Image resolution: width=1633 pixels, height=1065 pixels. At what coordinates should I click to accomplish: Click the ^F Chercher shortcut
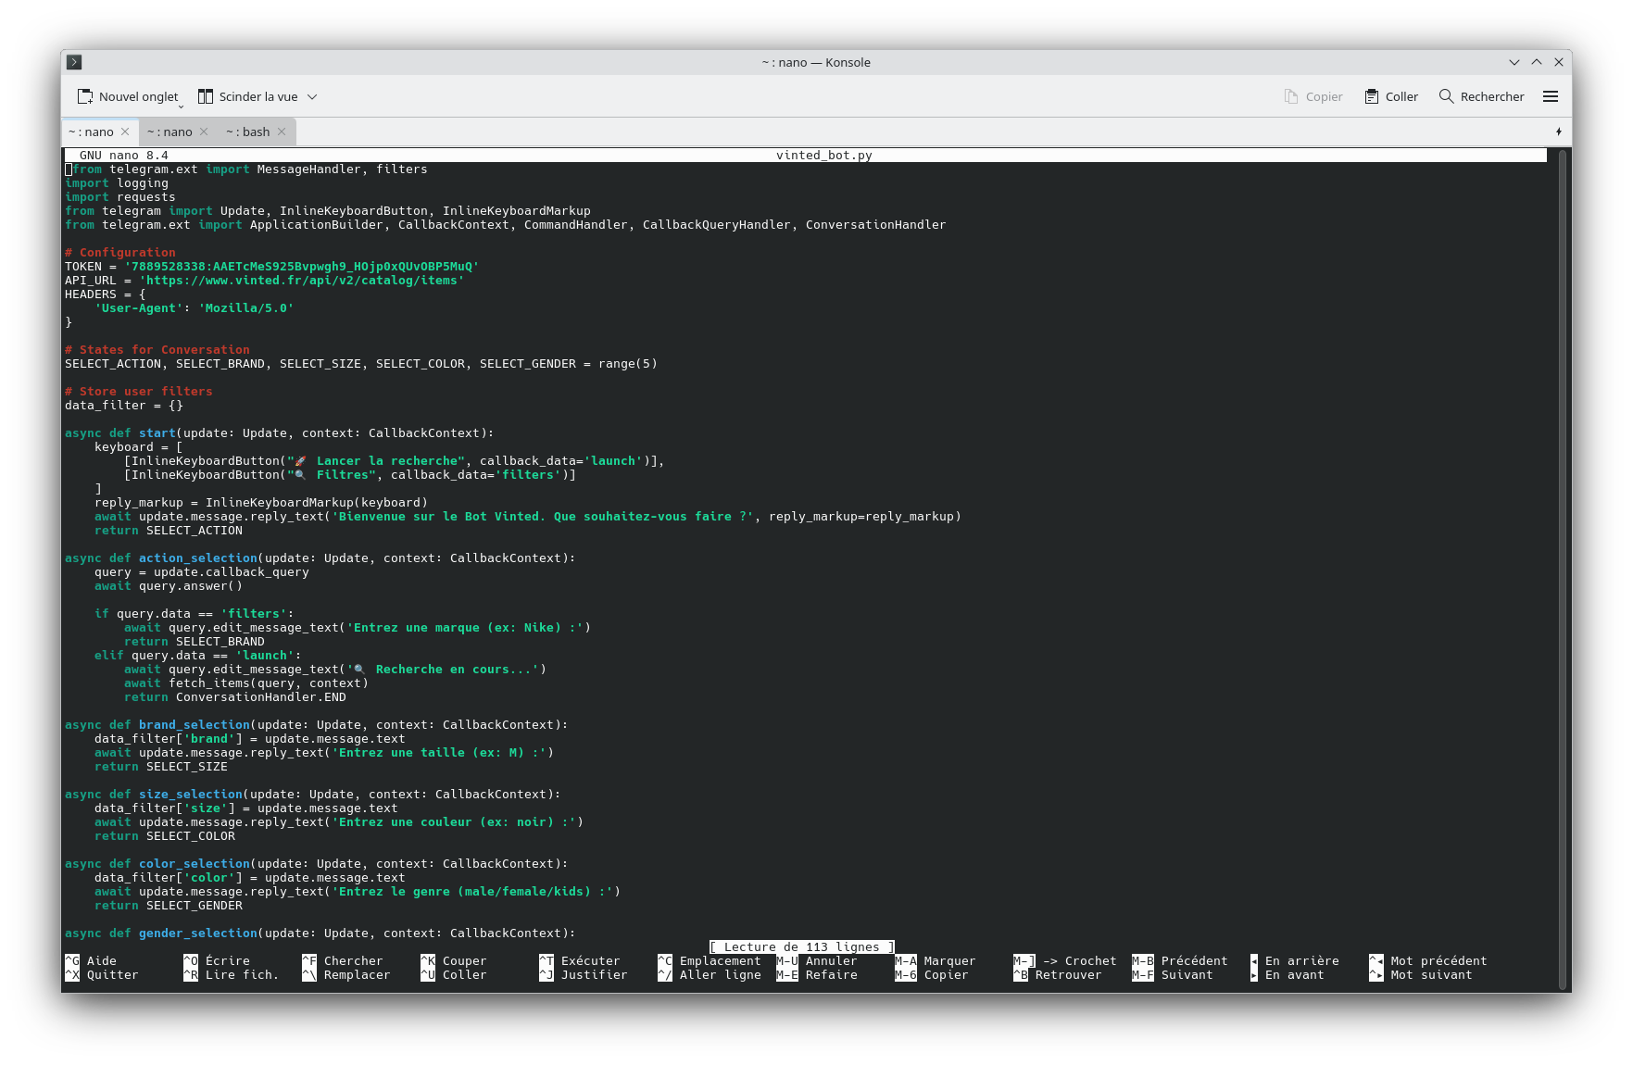click(x=343, y=961)
